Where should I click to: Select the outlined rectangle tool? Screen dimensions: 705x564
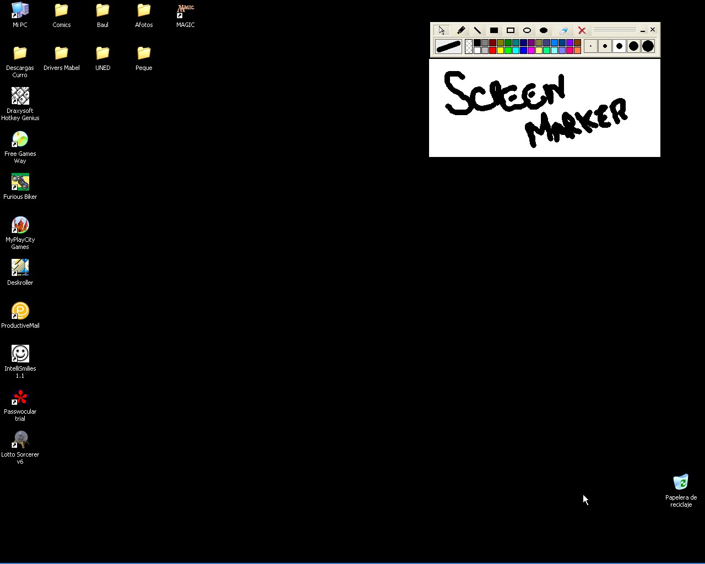[511, 30]
